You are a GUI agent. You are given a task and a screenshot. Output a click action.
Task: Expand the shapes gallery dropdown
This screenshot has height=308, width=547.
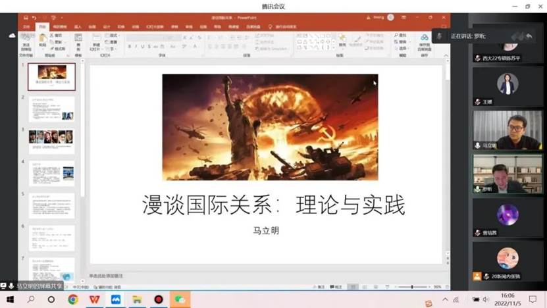point(334,48)
